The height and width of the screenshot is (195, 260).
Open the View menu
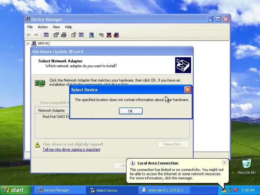pyautogui.click(x=56, y=27)
